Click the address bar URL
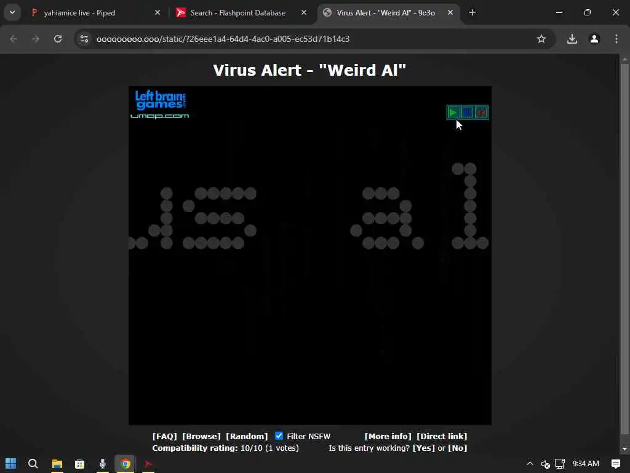630x473 pixels. (x=223, y=39)
